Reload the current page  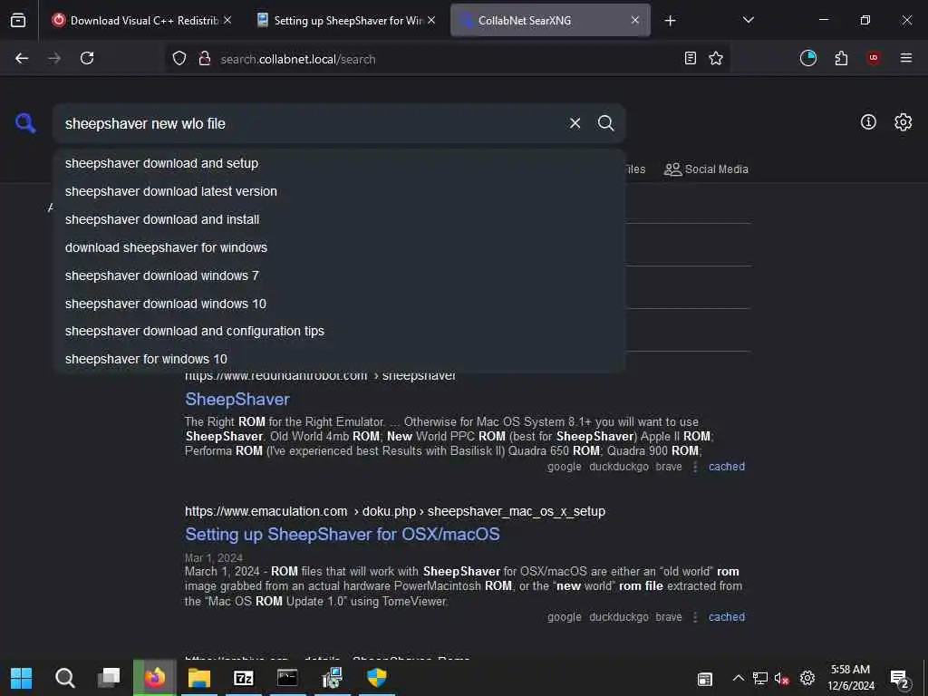87,58
